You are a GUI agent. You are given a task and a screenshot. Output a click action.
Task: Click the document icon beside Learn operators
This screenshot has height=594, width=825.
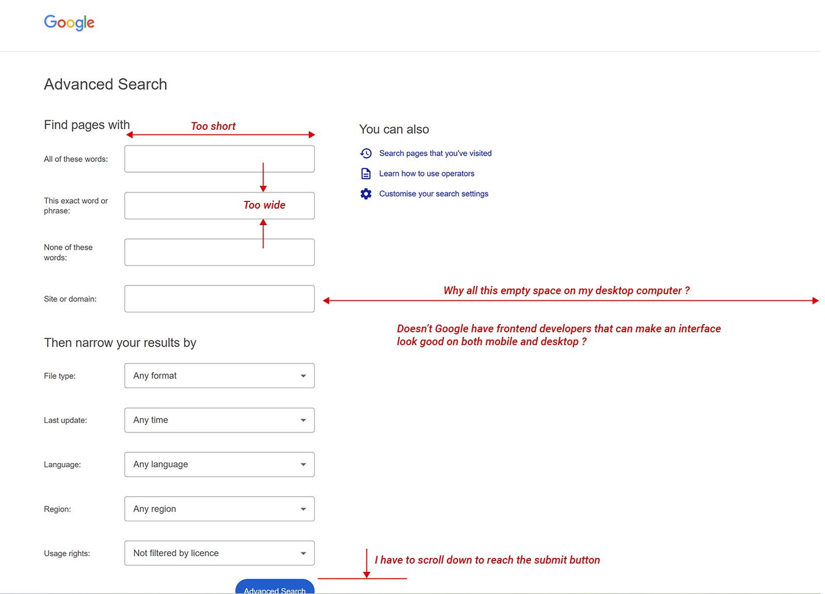point(366,174)
